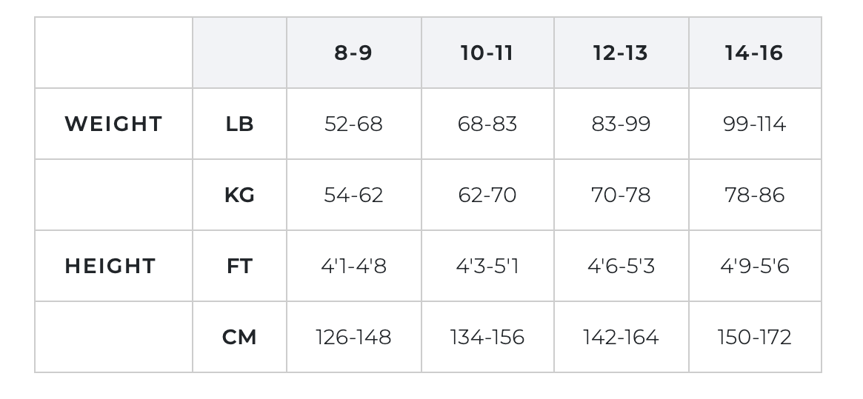
Task: Select the 52-68 weight cell
Action: (x=353, y=124)
